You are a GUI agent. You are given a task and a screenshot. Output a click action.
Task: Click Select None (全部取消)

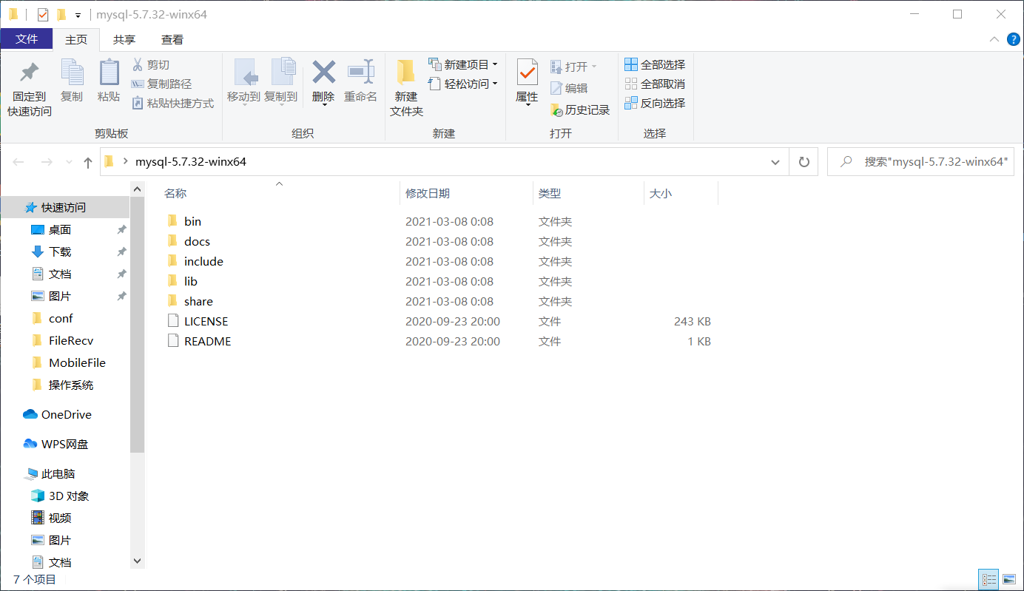pyautogui.click(x=655, y=84)
